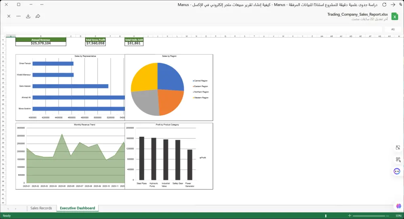Click the forward arrow in the title bar
The width and height of the screenshot is (404, 219).
click(x=393, y=4)
